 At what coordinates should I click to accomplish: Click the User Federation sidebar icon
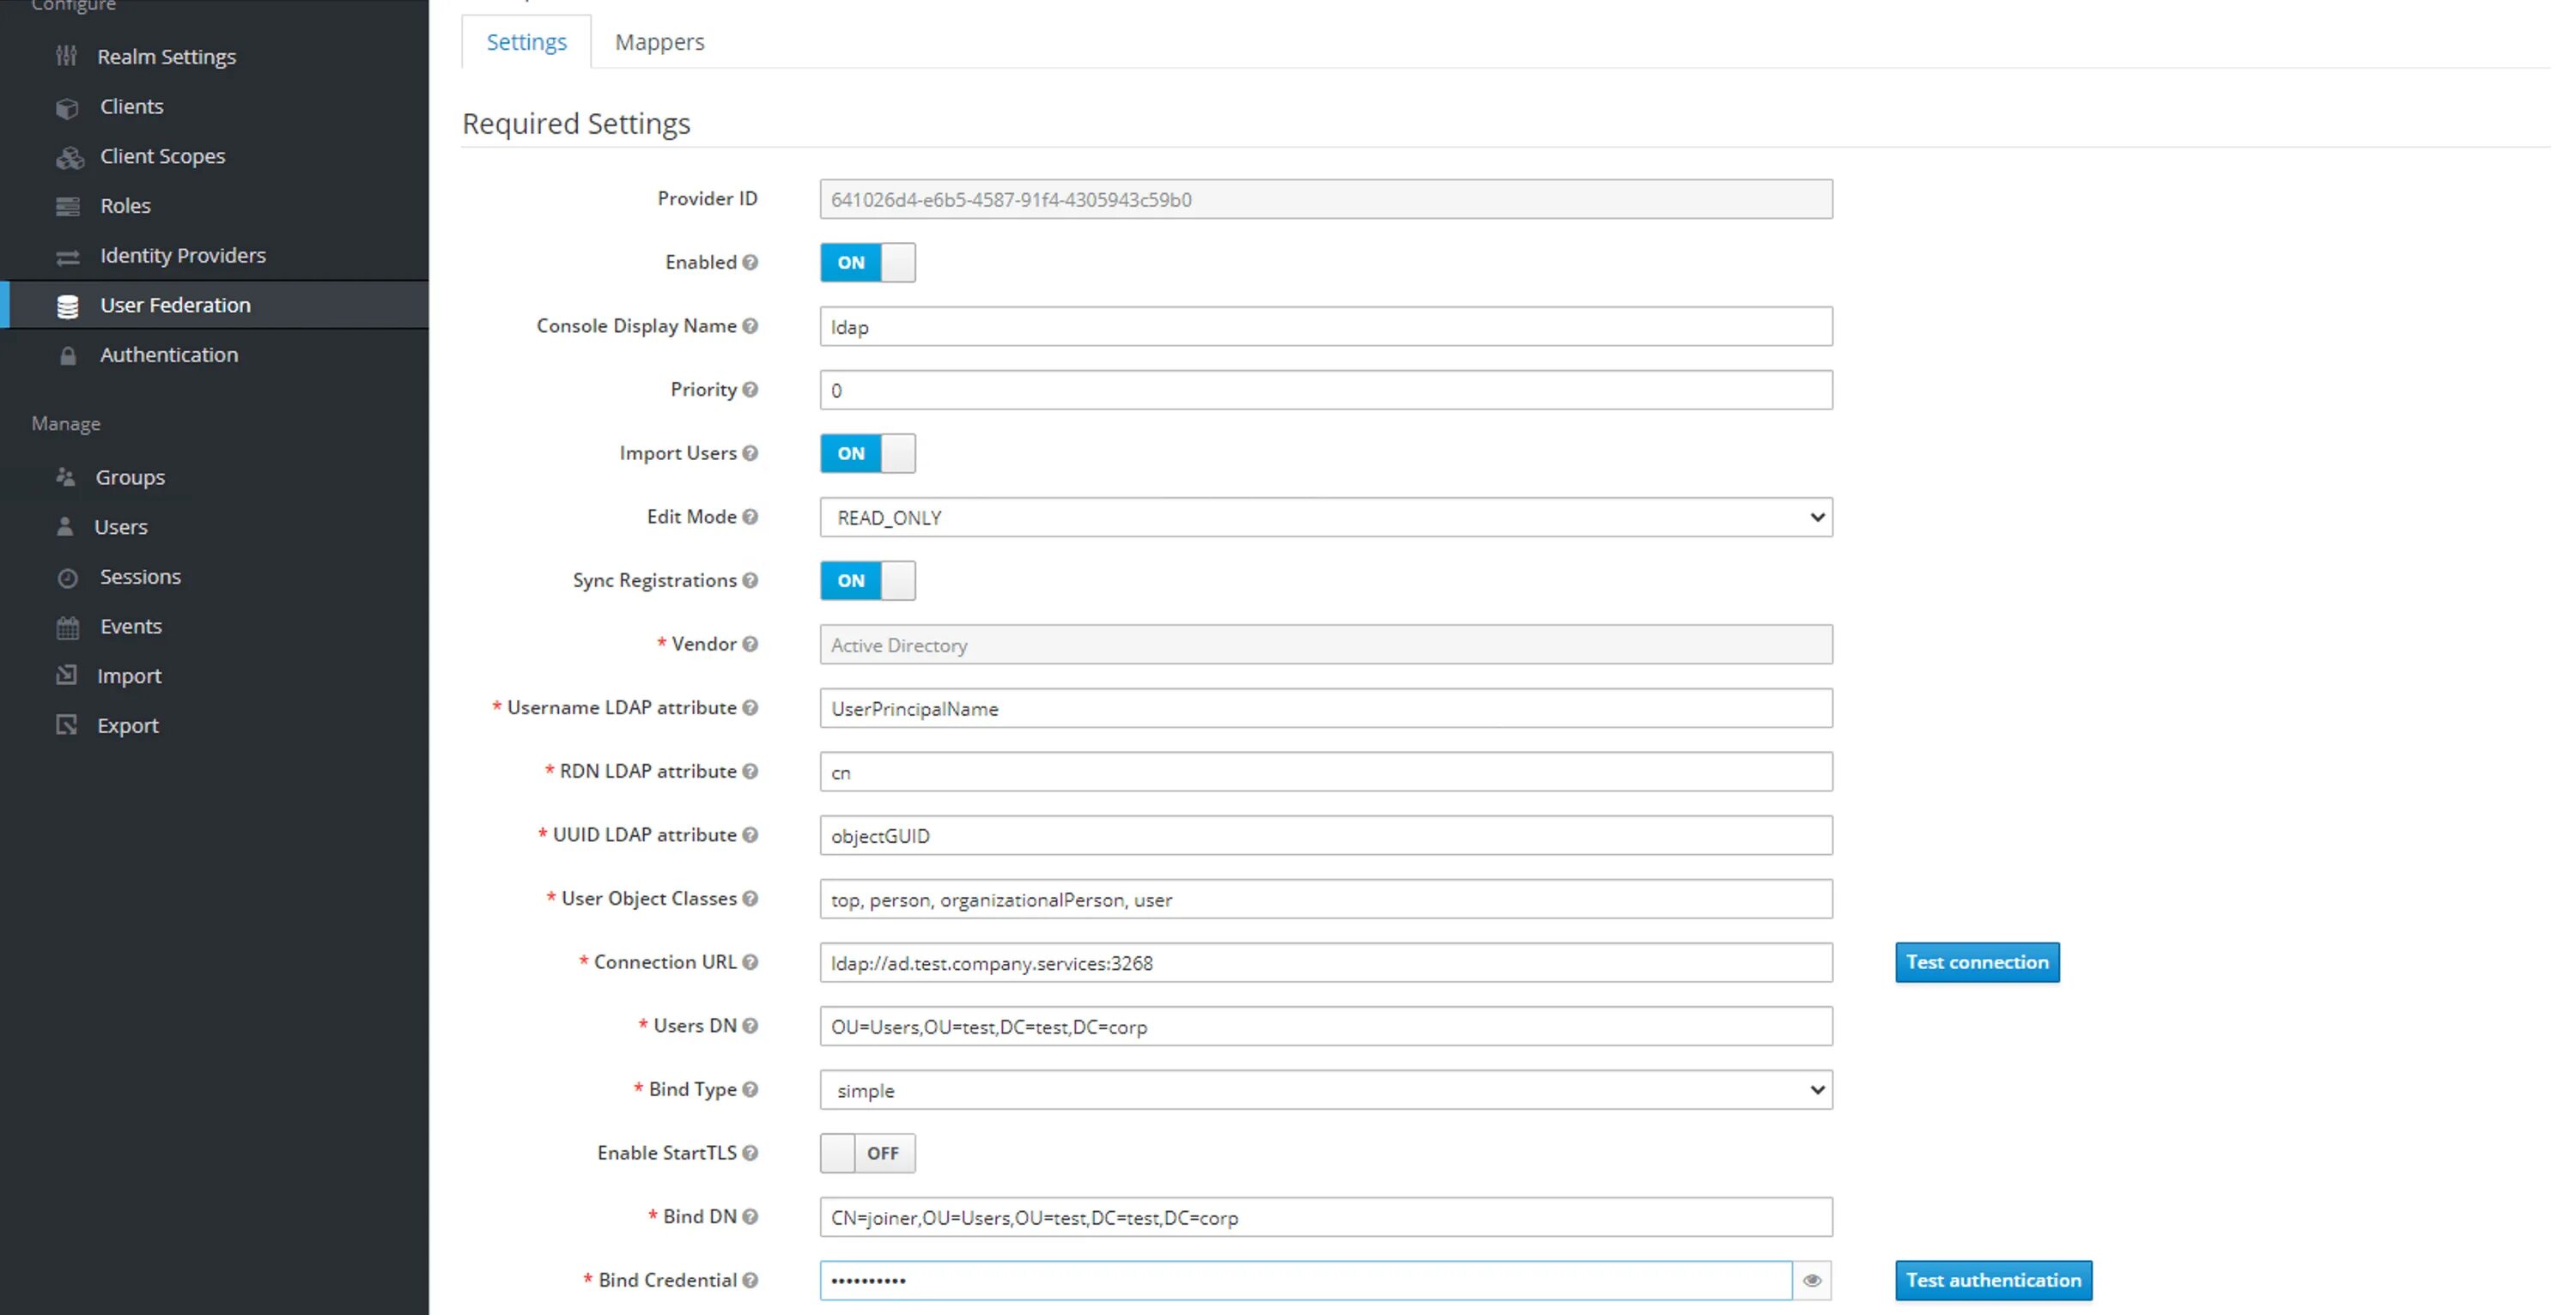[65, 306]
